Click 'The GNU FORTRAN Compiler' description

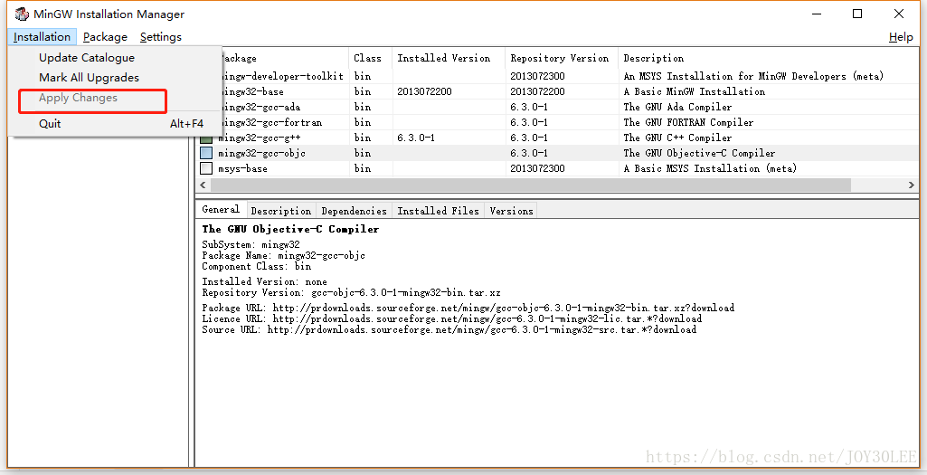(688, 122)
